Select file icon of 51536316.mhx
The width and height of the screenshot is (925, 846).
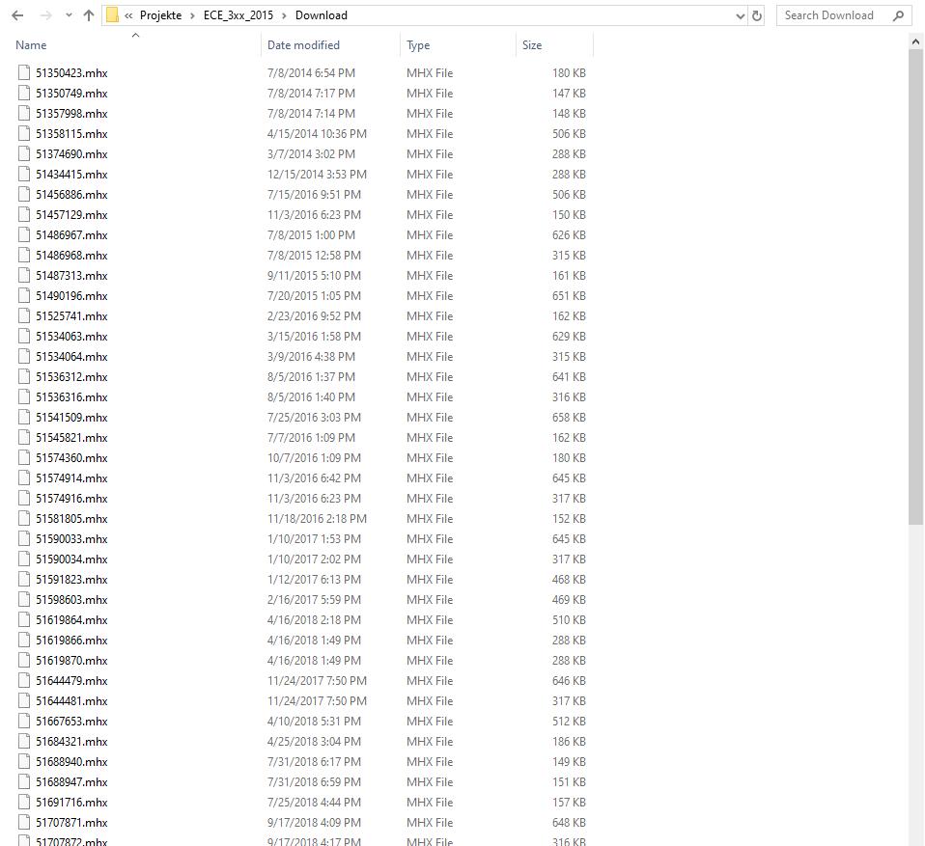point(24,396)
